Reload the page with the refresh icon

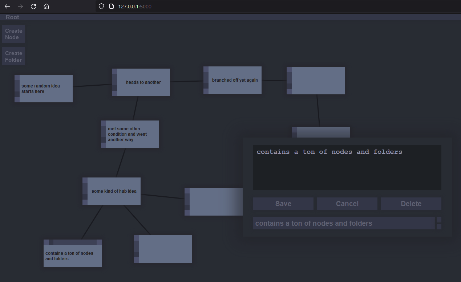(x=33, y=6)
